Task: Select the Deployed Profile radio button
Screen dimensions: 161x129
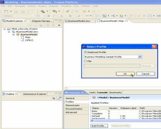Action: (x=86, y=52)
